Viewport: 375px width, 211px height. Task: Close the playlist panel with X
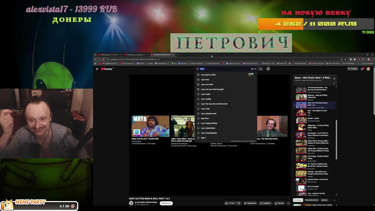click(x=334, y=79)
